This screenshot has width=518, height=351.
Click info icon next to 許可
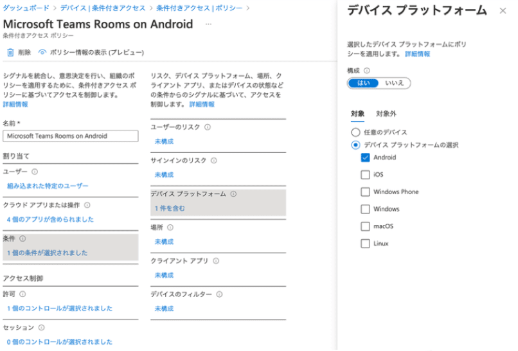[22, 294]
